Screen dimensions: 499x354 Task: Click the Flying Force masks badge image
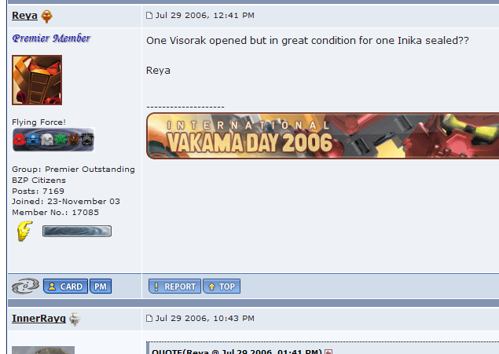53,140
